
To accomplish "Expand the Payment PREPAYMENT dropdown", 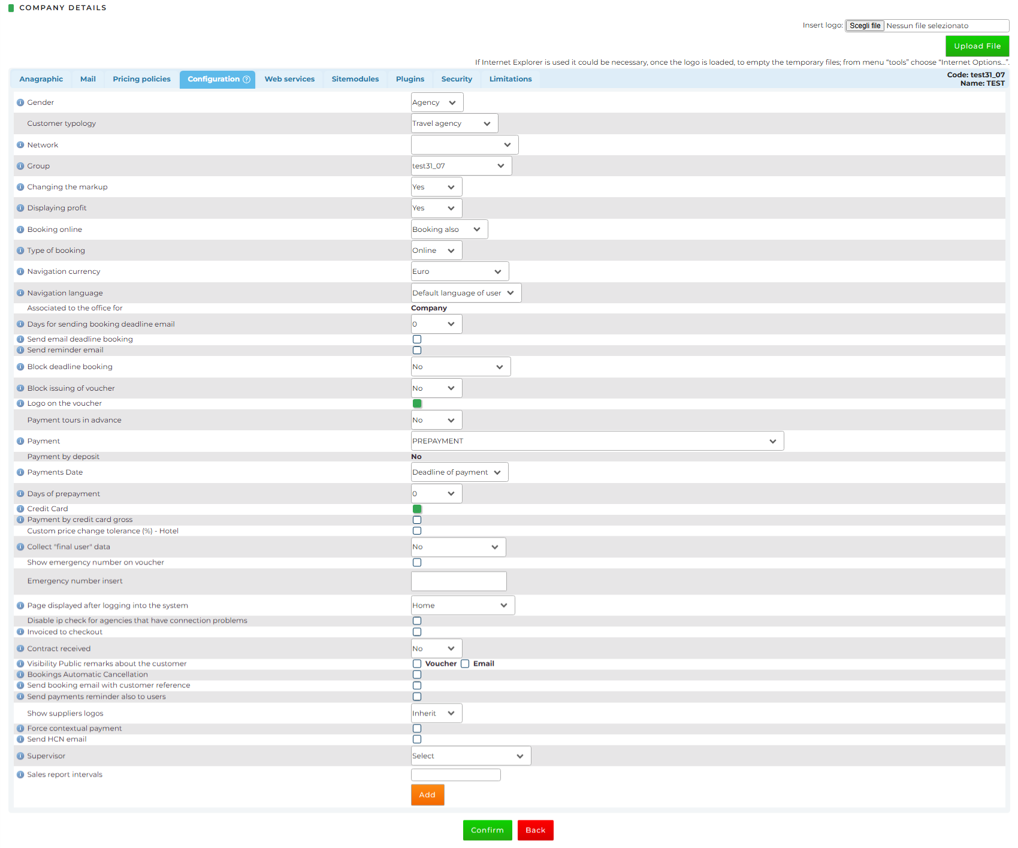I will point(597,441).
